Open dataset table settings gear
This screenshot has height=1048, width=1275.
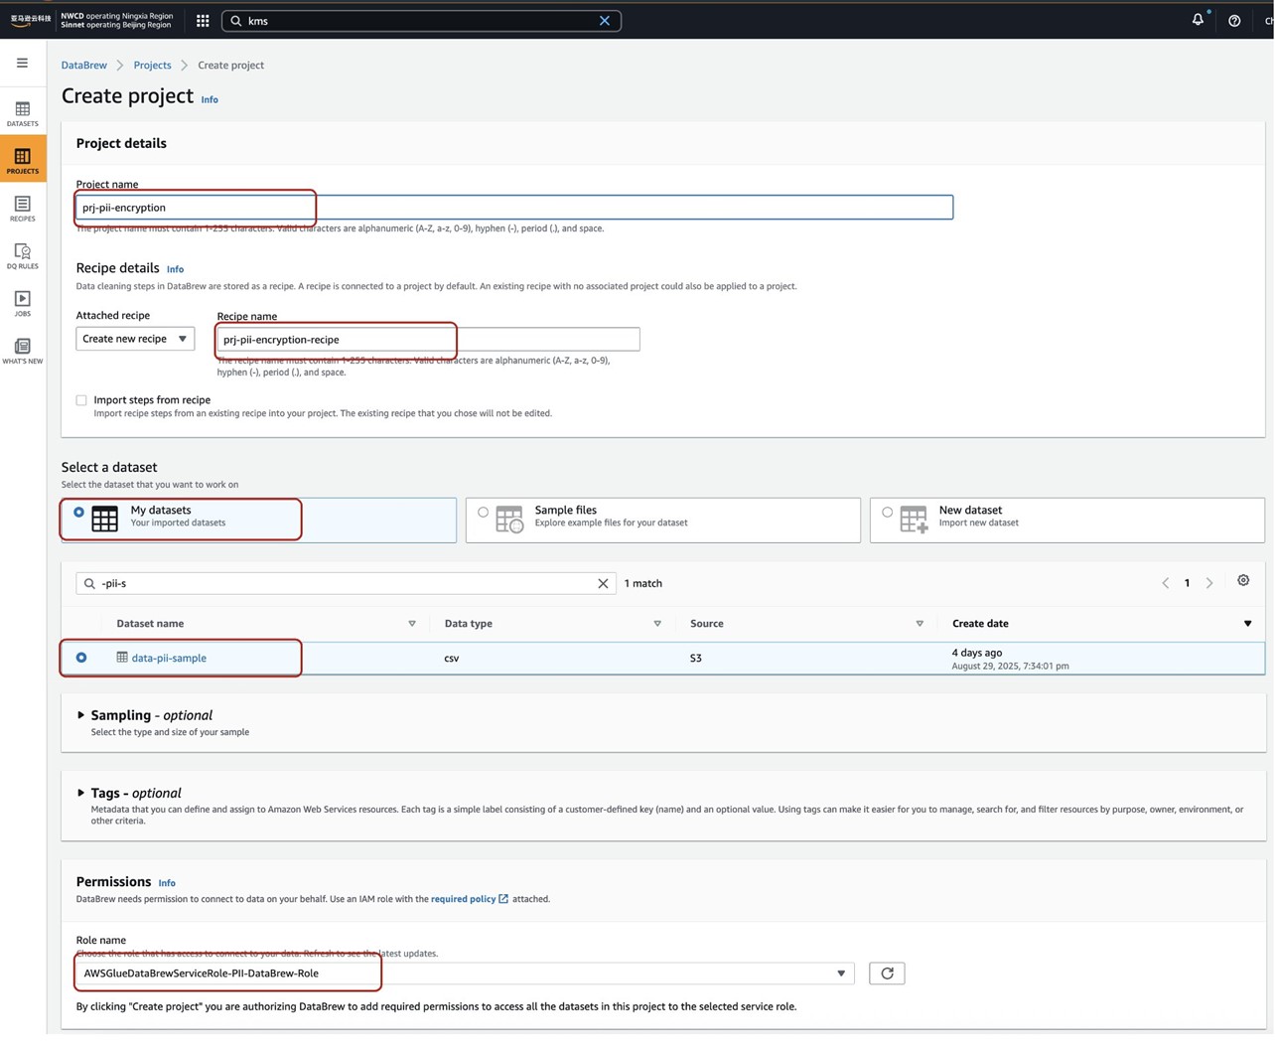(1243, 581)
